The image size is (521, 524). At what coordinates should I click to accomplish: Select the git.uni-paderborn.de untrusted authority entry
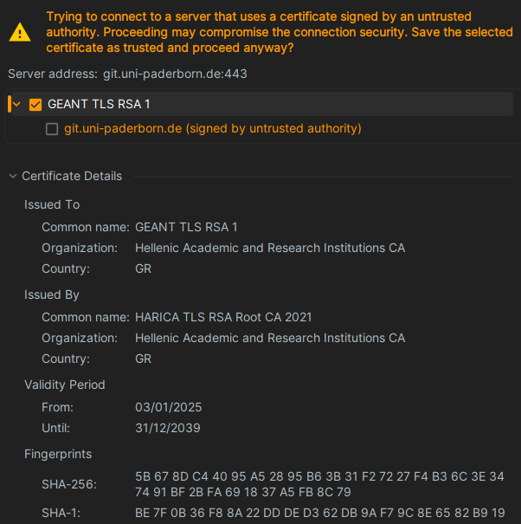click(212, 129)
